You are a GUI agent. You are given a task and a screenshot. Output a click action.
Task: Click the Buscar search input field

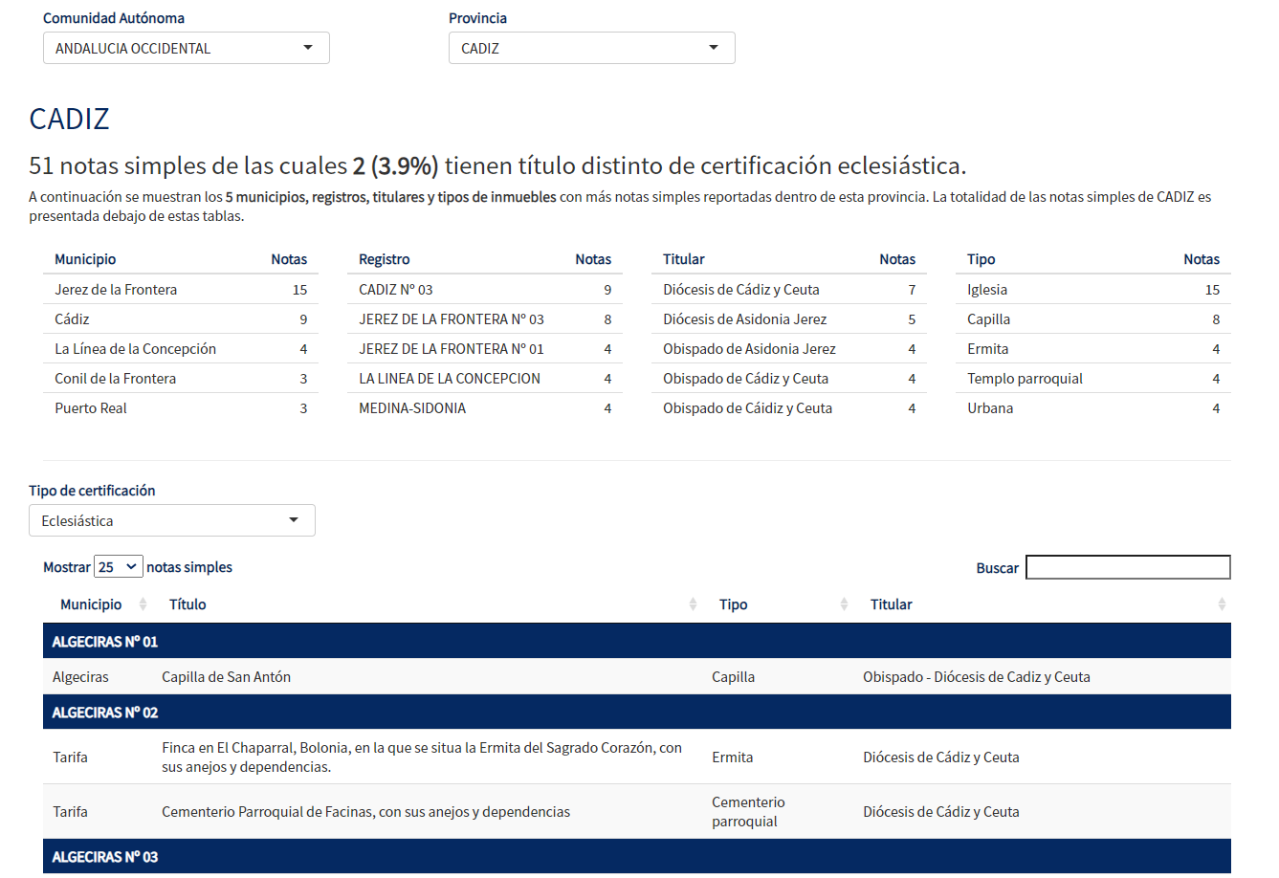tap(1128, 567)
